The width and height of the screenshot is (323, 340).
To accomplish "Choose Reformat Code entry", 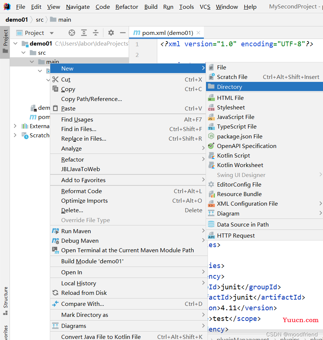I will click(128, 191).
